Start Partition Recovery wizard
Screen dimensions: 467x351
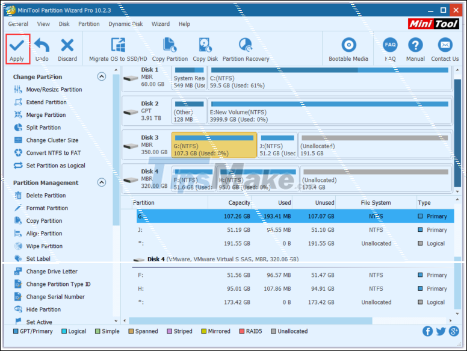click(x=246, y=49)
